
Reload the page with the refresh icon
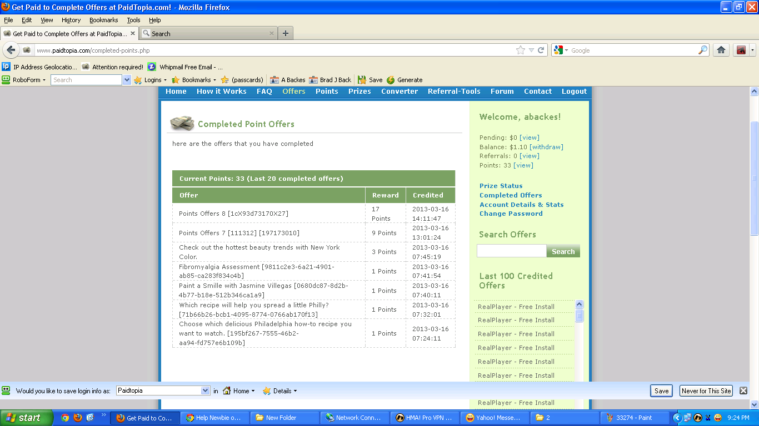point(541,50)
